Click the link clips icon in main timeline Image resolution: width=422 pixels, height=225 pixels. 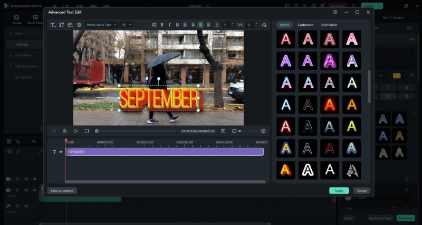tap(18, 151)
